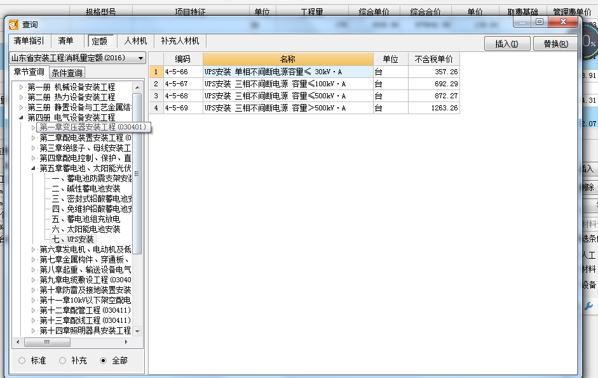
Task: Sort by the 名称 column header
Action: pyautogui.click(x=288, y=59)
